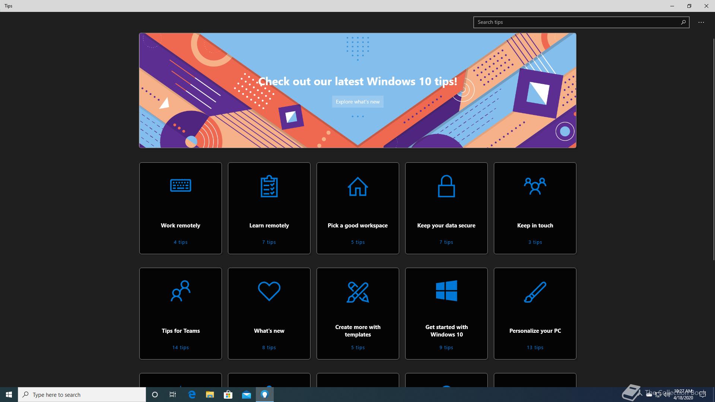
Task: Click '13 tips' under Personalize your PC
Action: tap(535, 347)
